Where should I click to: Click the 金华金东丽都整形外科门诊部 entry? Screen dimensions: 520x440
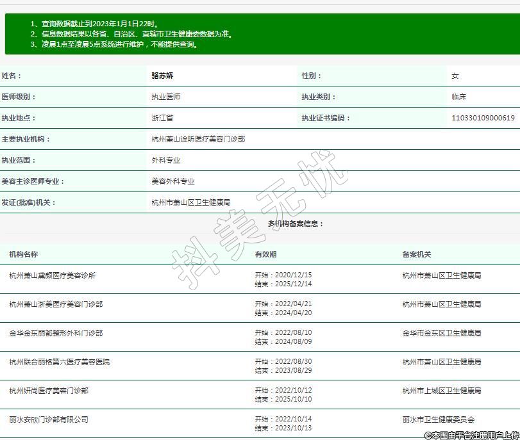[56, 333]
